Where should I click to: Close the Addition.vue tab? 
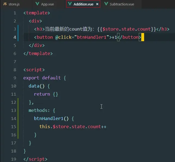pos(97,4)
